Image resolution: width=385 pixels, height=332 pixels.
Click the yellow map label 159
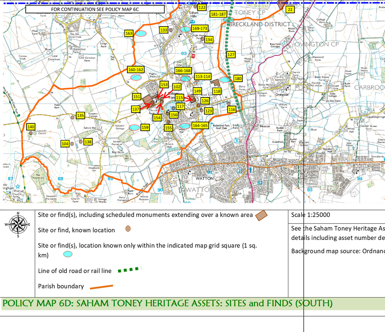tap(145, 127)
